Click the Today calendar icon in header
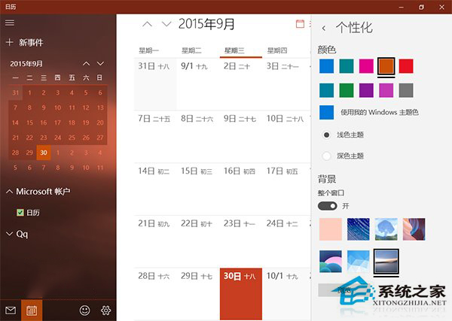 click(x=300, y=24)
